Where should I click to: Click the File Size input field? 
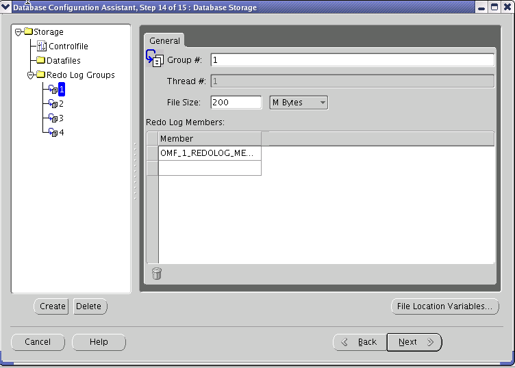pyautogui.click(x=236, y=103)
